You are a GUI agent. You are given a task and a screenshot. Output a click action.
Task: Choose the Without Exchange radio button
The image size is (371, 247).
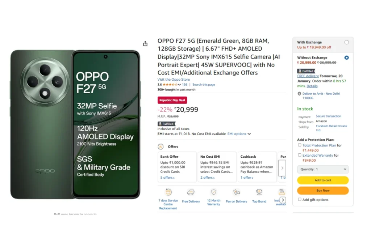(346, 58)
